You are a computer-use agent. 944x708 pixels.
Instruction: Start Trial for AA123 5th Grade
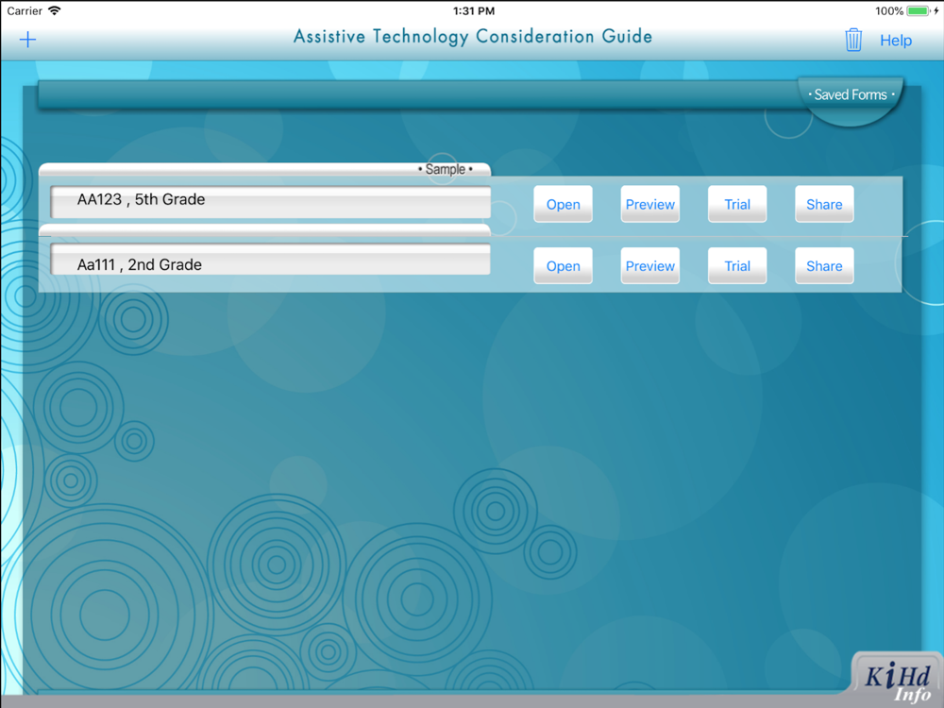[x=737, y=204]
